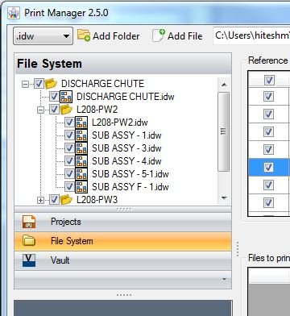This screenshot has height=316, width=290.
Task: Expand the L208-PW3 folder node
Action: [x=40, y=200]
